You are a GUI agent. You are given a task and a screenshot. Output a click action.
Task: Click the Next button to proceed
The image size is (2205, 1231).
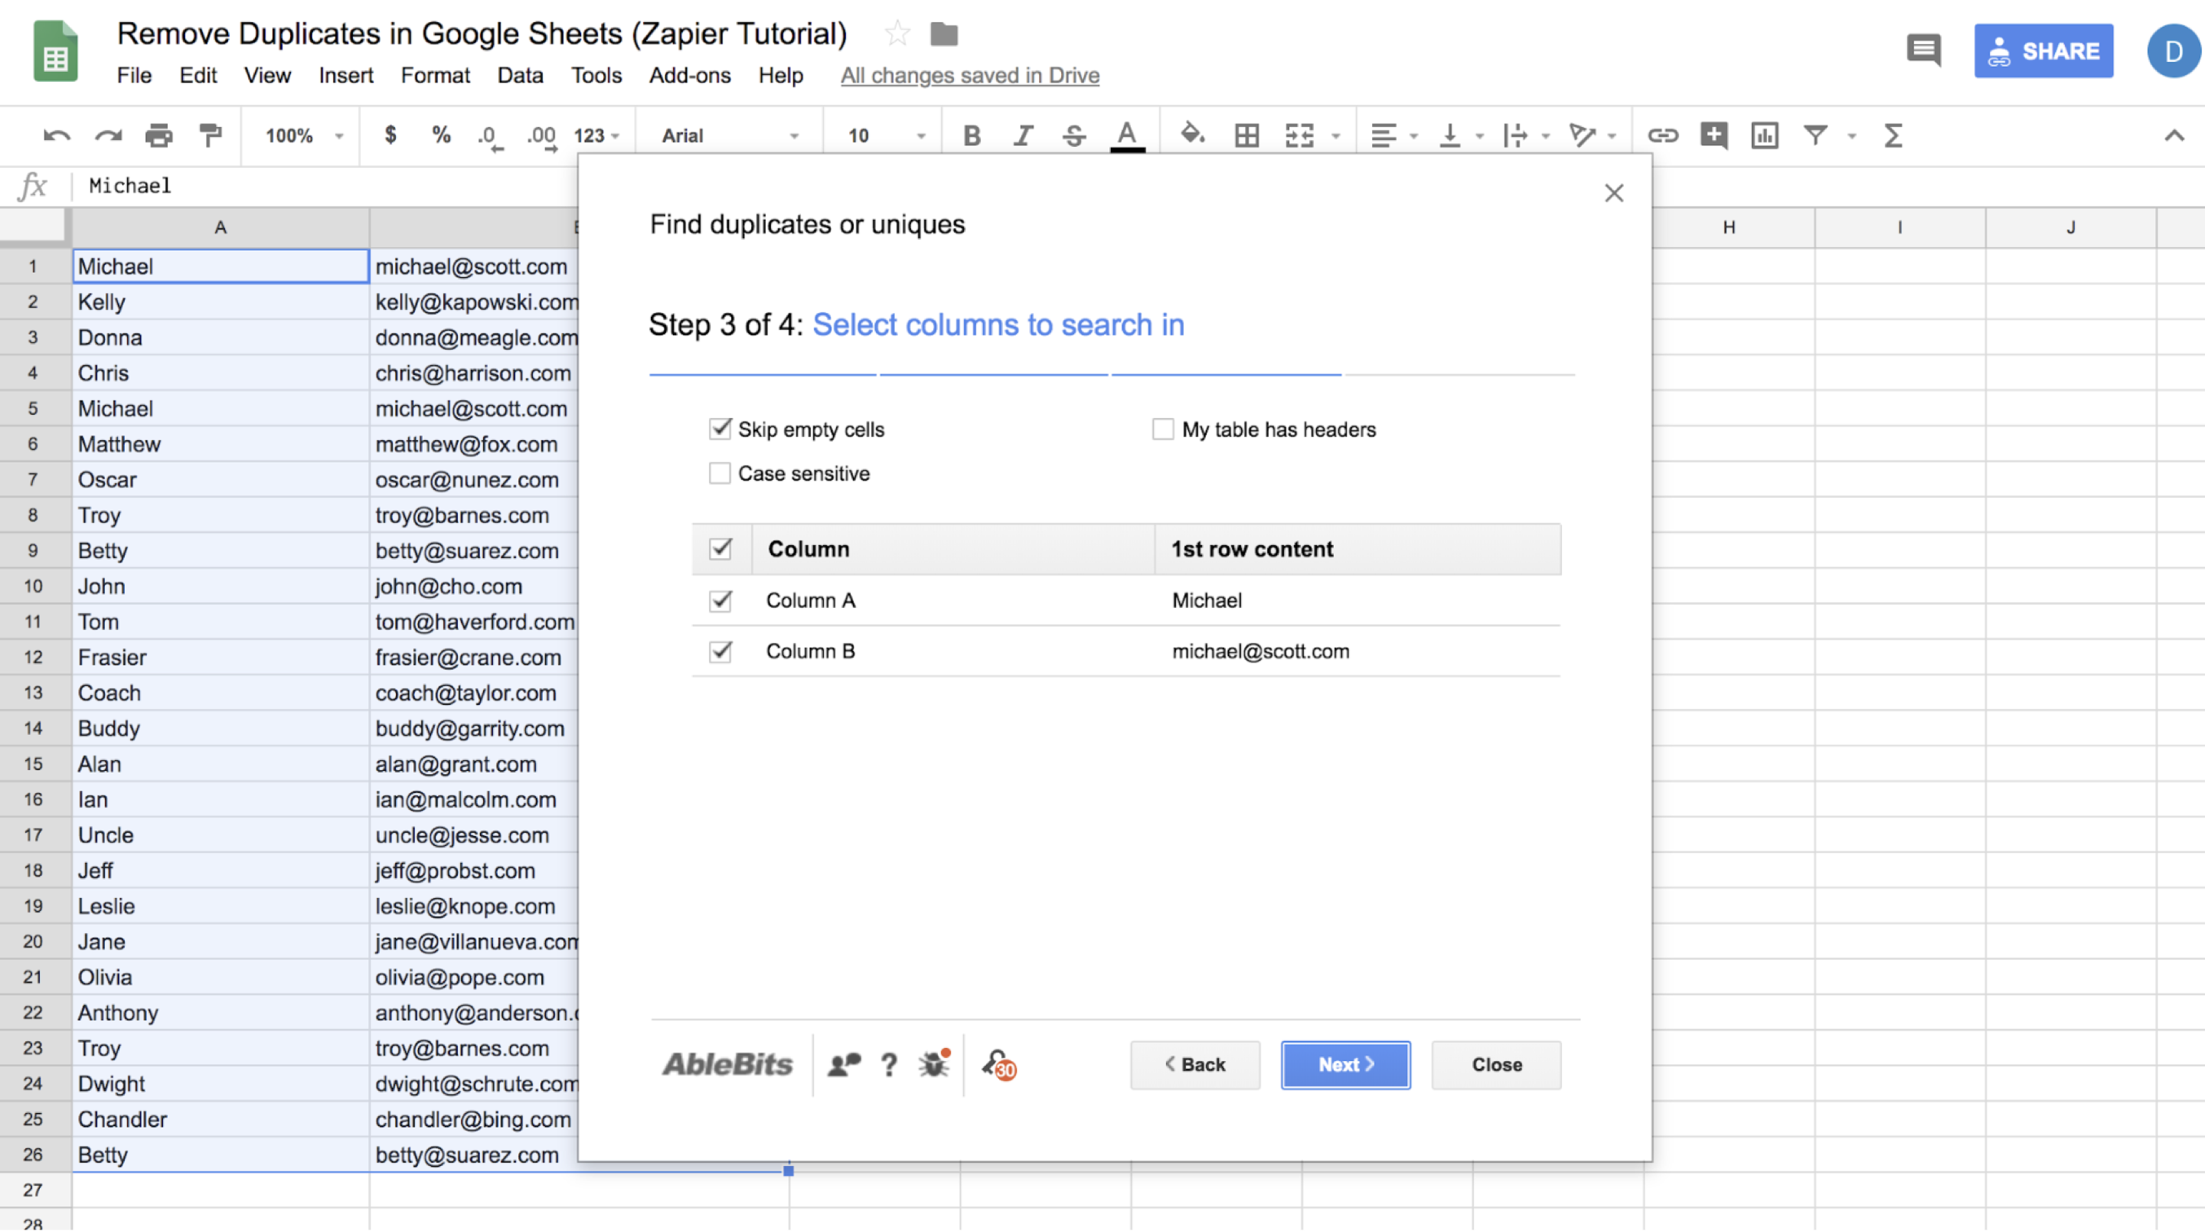[1344, 1064]
